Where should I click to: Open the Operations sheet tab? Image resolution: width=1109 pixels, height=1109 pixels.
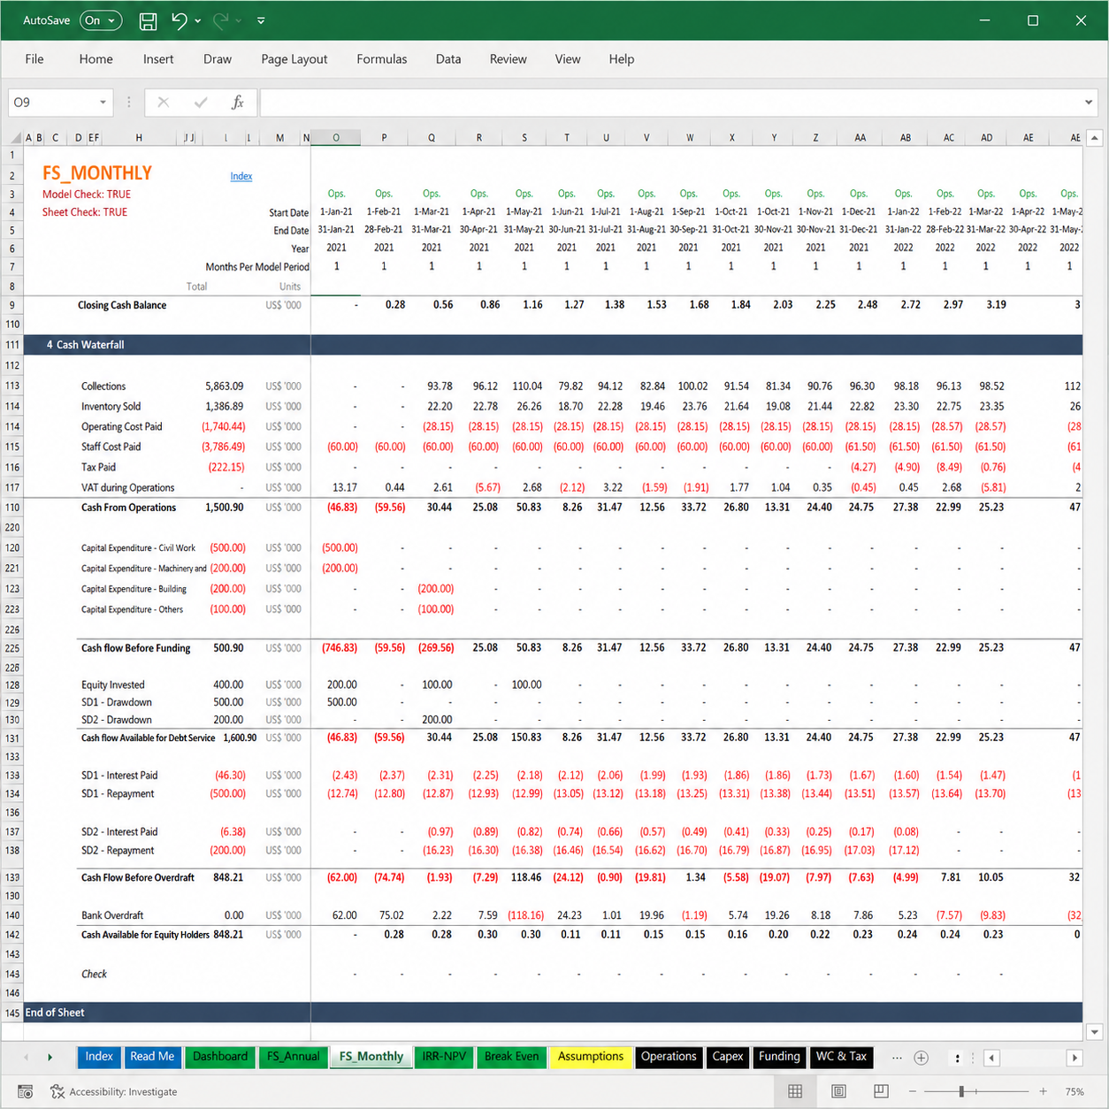669,1057
